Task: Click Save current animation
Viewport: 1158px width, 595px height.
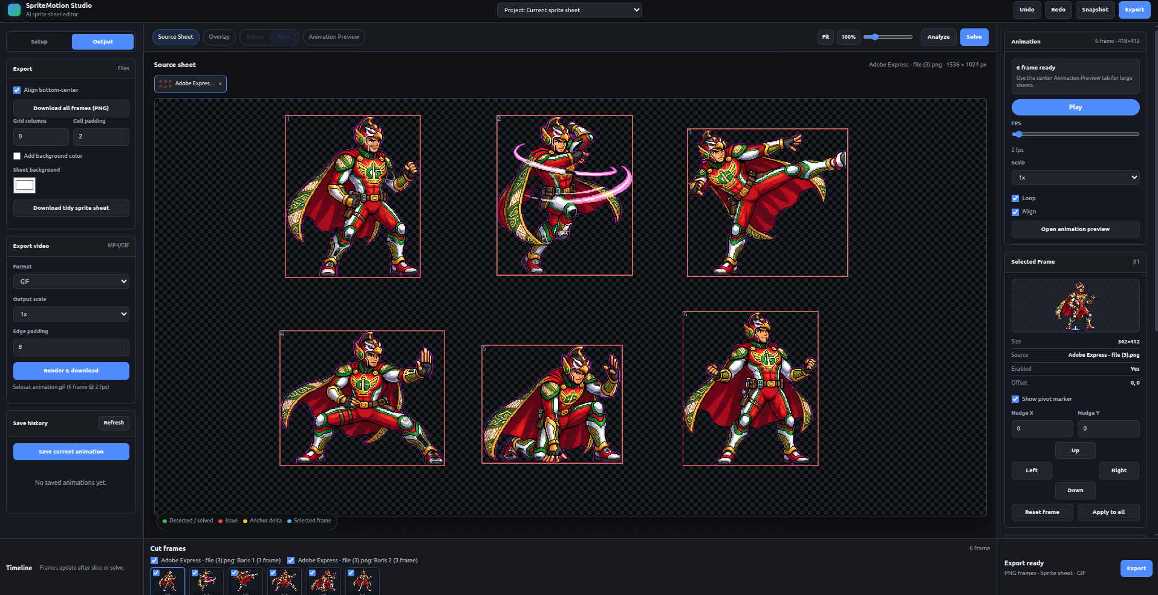Action: tap(71, 452)
